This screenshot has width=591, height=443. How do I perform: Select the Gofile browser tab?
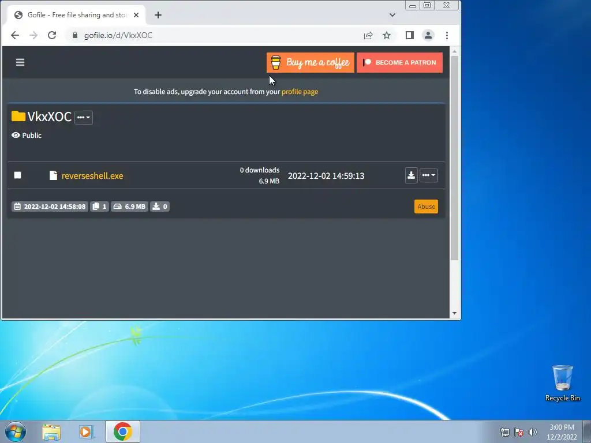tap(77, 15)
